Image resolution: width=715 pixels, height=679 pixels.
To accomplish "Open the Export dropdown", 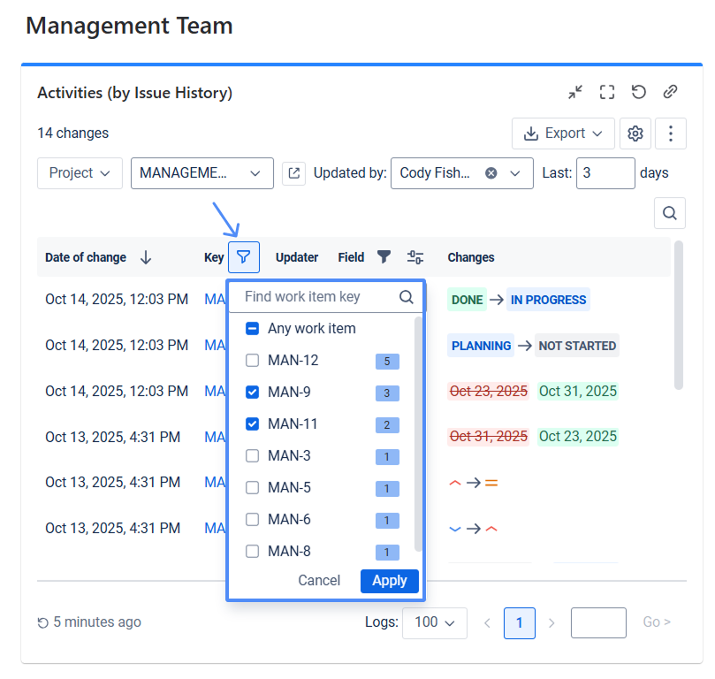I will [x=564, y=134].
